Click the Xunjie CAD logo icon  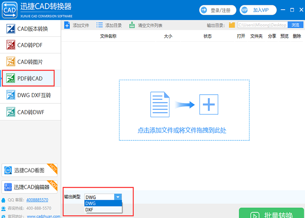pyautogui.click(x=10, y=10)
